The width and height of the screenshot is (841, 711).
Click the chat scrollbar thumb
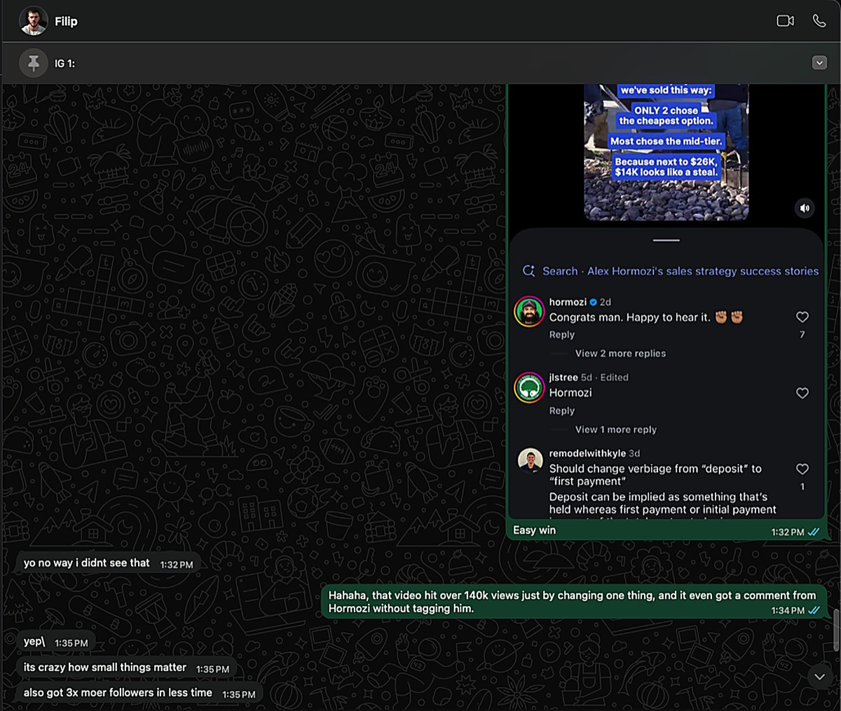click(x=835, y=629)
